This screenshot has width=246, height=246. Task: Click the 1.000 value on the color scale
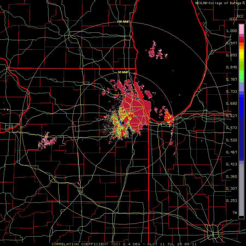click(x=232, y=31)
